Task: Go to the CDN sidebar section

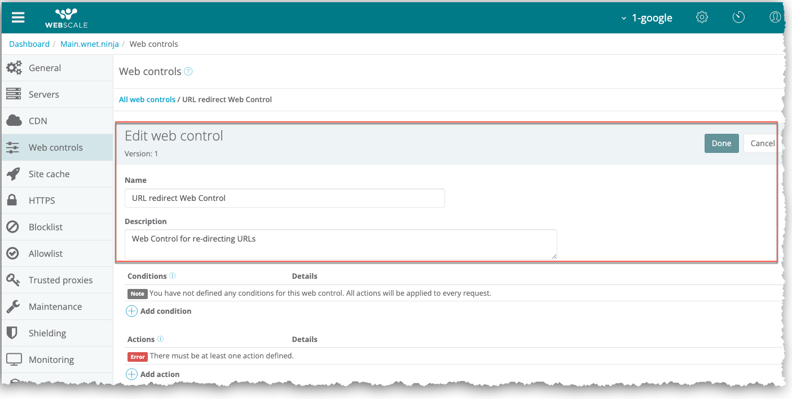Action: (x=38, y=121)
